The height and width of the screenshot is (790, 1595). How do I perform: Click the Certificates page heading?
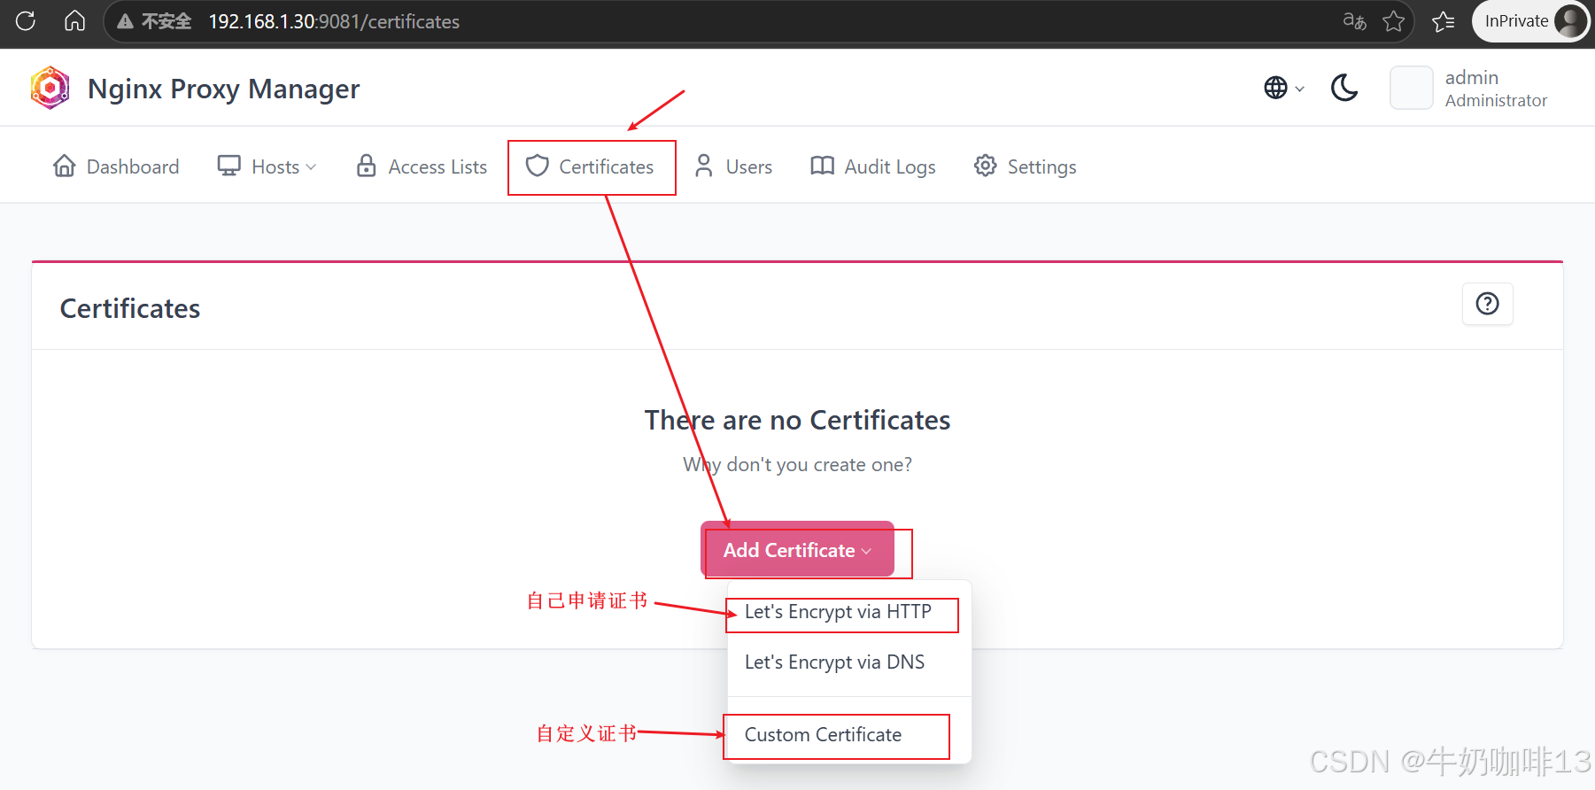tap(130, 308)
